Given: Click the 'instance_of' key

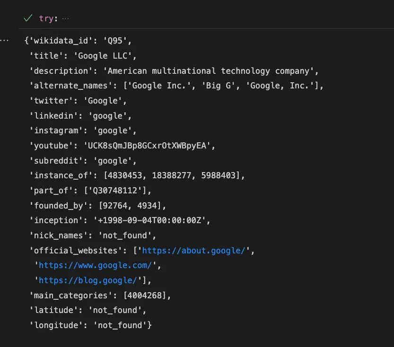Looking at the screenshot, I should pos(61,175).
